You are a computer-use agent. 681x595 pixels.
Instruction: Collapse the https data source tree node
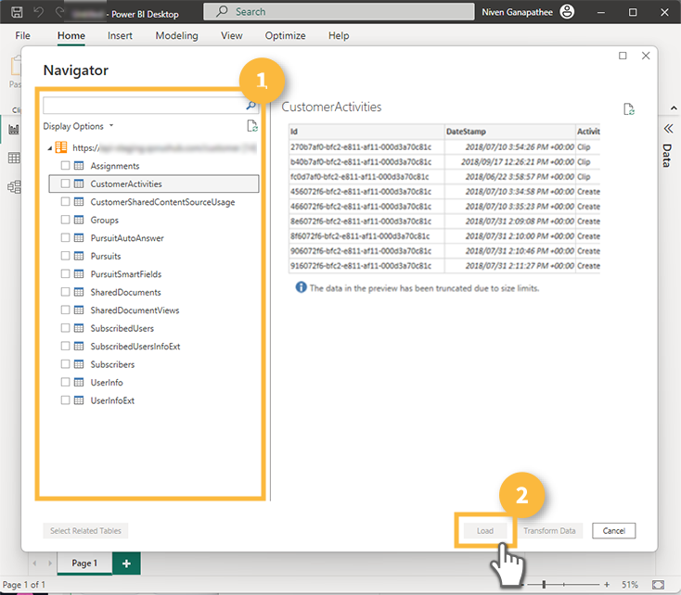[50, 148]
